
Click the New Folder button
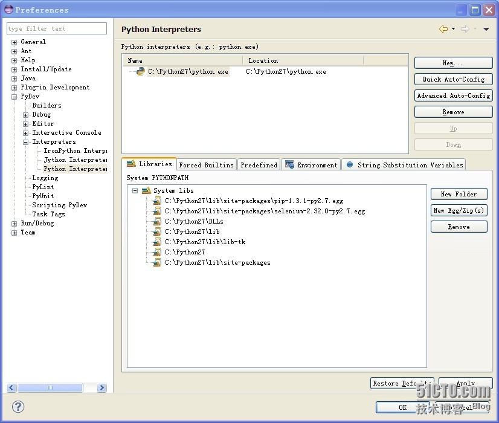pyautogui.click(x=459, y=194)
